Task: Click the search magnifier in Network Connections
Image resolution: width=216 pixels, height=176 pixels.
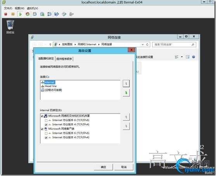Action: click(193, 45)
